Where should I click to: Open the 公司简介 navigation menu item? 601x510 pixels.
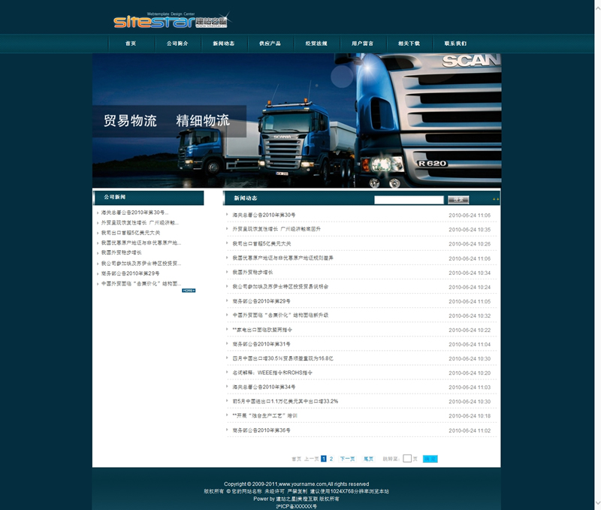[177, 44]
